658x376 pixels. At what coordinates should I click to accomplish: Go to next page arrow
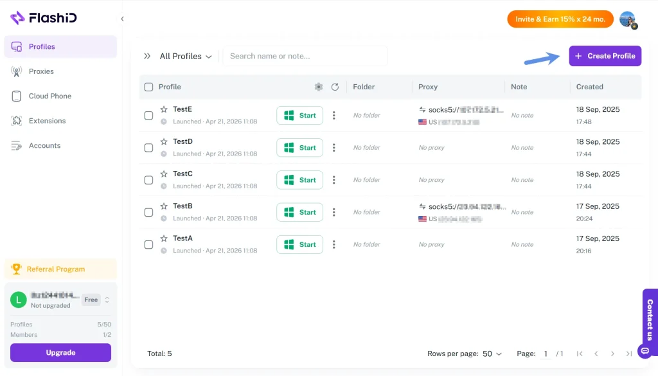point(612,354)
